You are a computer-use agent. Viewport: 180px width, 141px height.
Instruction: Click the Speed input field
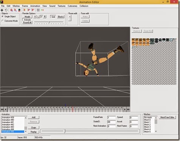pos(133,118)
